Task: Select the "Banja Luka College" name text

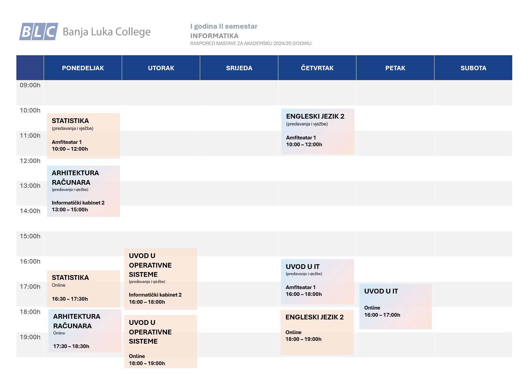Action: coord(107,32)
